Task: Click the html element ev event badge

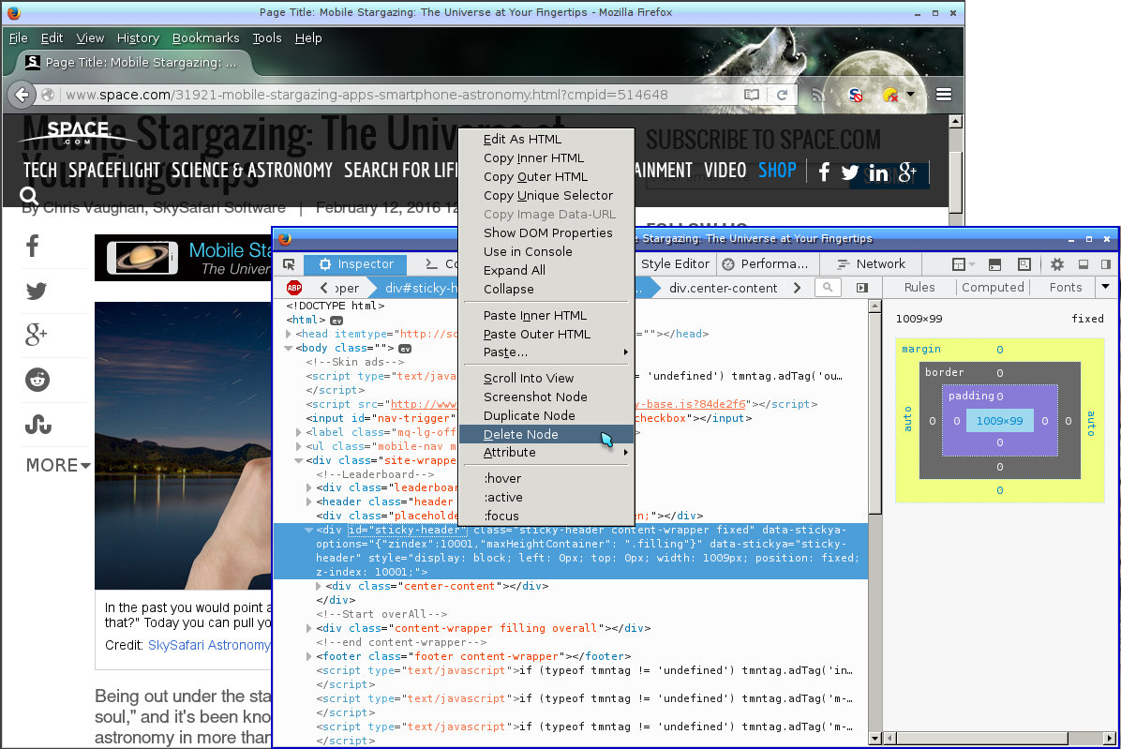Action: click(336, 321)
